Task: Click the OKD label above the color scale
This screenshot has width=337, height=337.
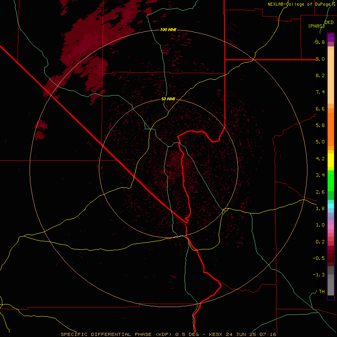Action: (x=329, y=22)
